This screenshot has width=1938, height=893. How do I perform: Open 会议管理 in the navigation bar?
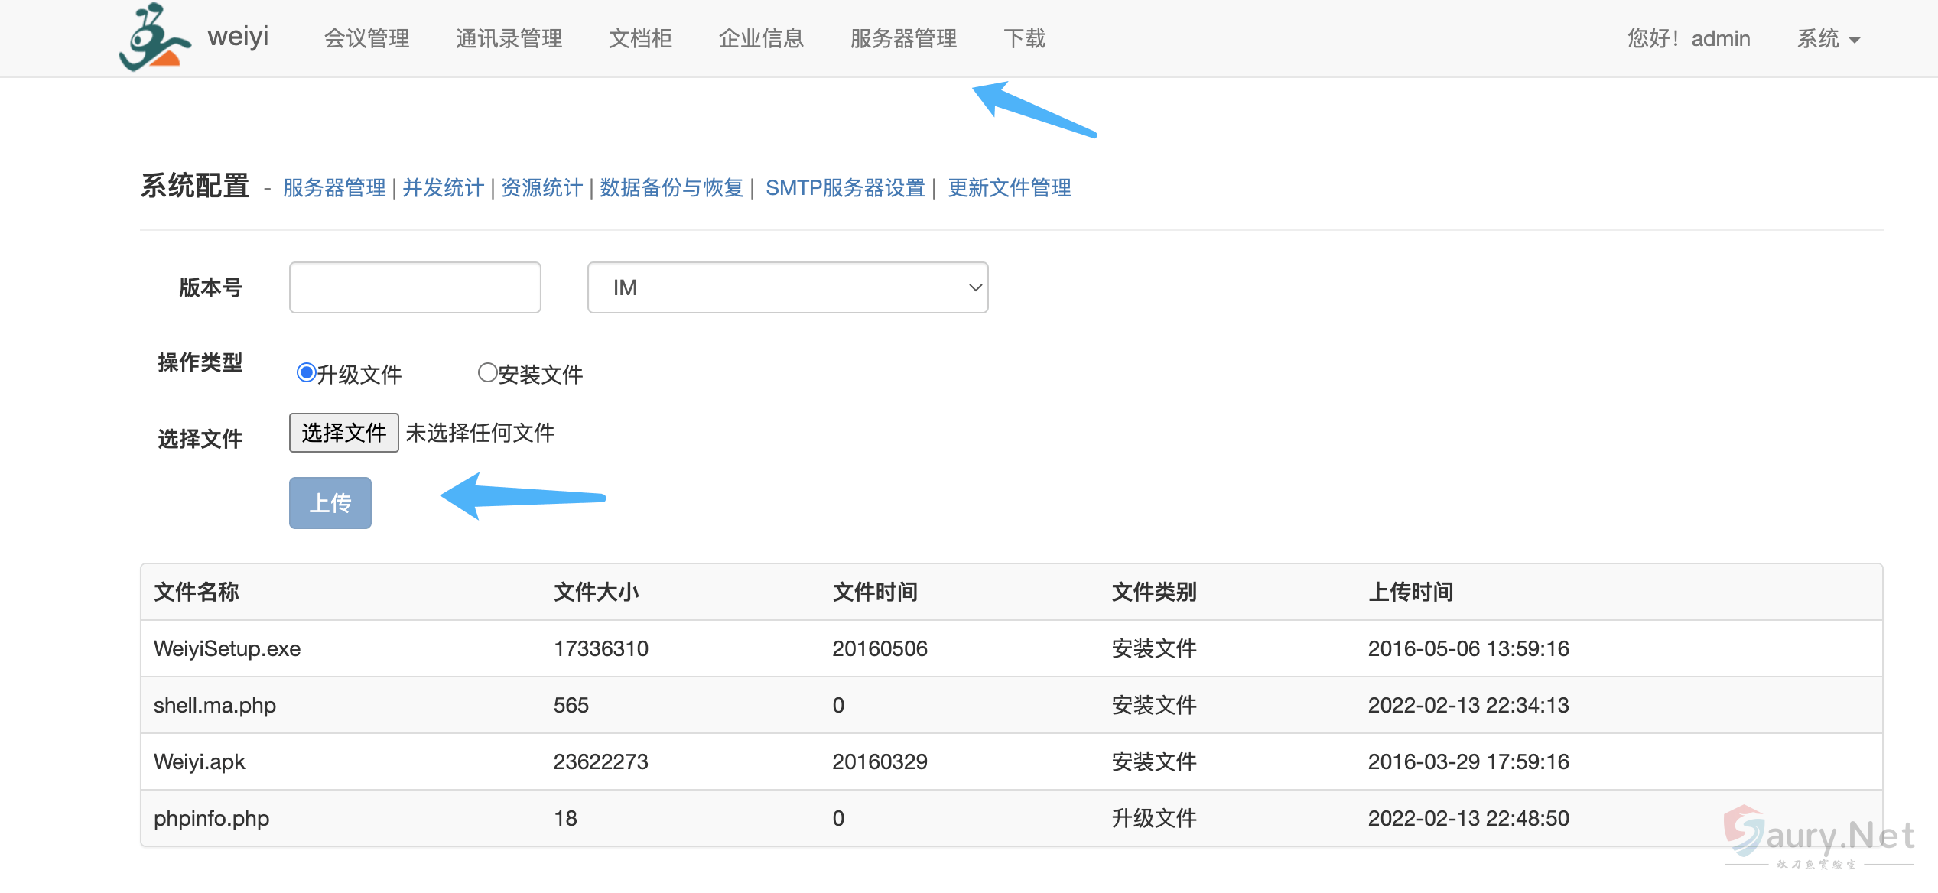[x=366, y=39]
